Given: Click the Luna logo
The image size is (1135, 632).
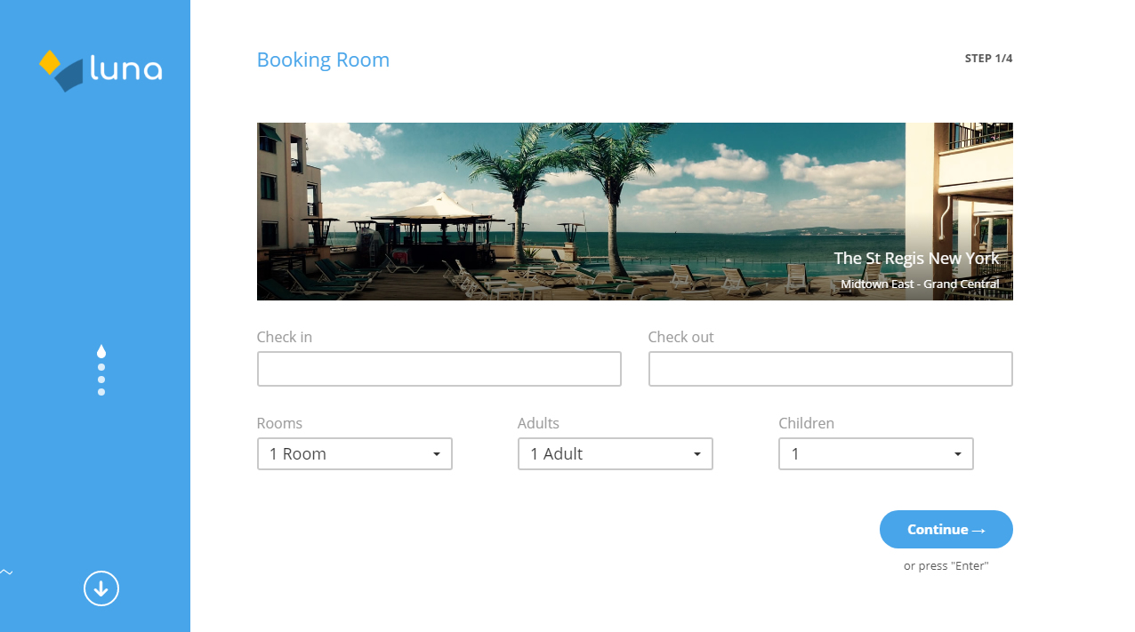Looking at the screenshot, I should (101, 70).
